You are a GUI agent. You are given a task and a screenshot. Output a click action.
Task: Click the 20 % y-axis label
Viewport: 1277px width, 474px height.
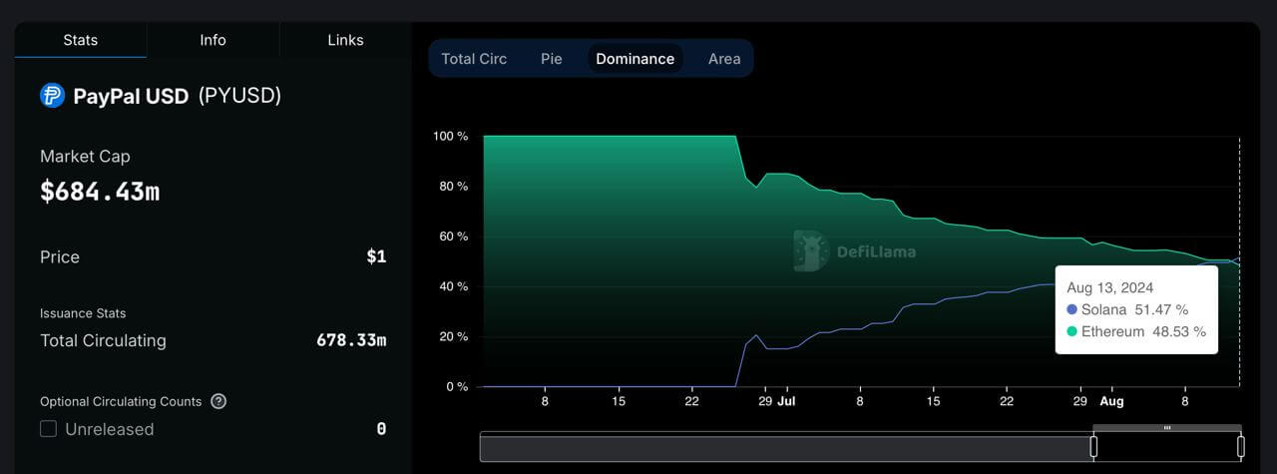click(x=454, y=336)
